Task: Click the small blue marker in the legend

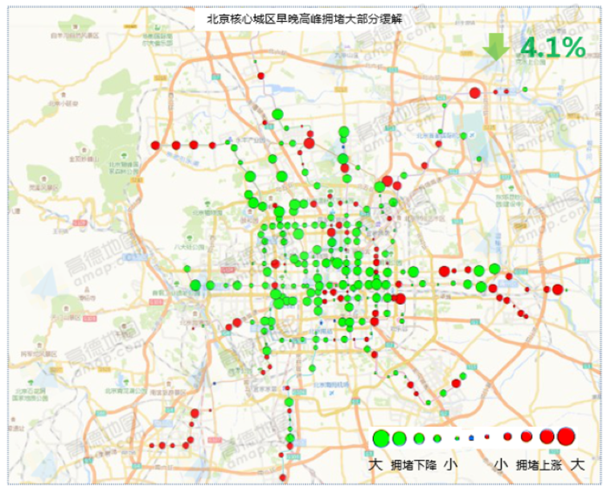Action: (472, 438)
